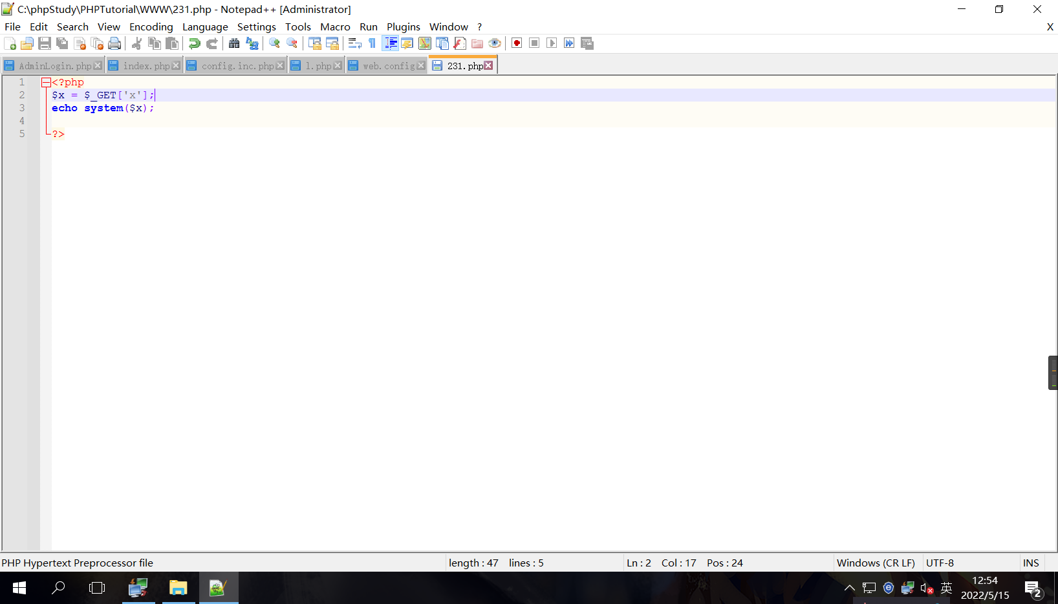Enable document monitoring with the eye icon
This screenshot has height=604, width=1058.
tap(495, 43)
